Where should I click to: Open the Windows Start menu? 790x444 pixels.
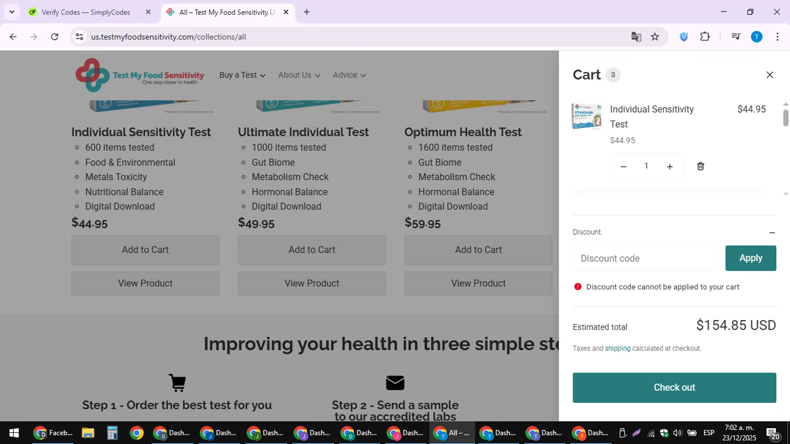14,433
